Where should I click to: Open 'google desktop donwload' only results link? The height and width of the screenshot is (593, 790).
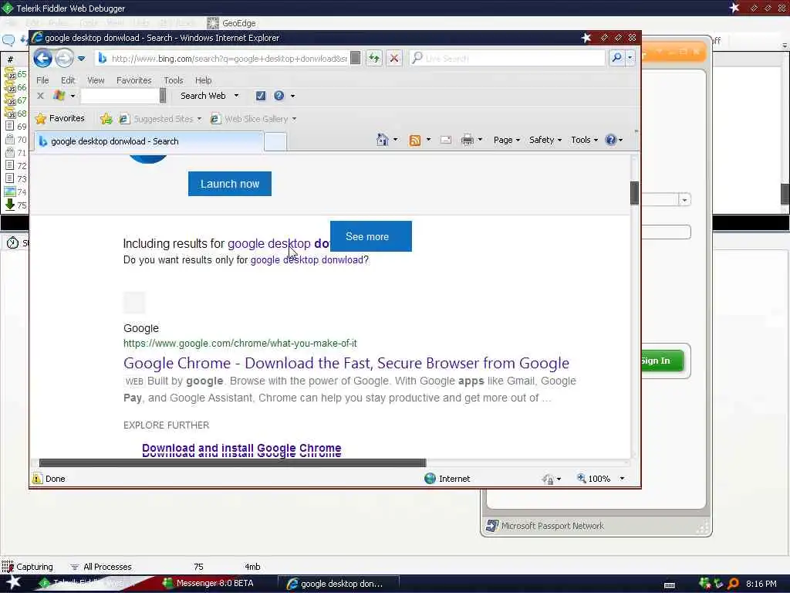(x=307, y=259)
